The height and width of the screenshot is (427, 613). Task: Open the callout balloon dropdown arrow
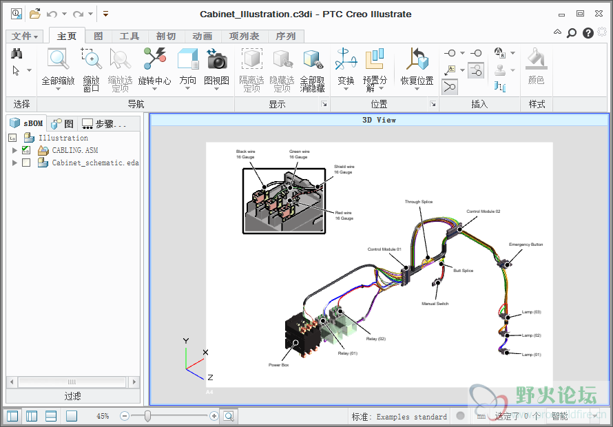462,53
